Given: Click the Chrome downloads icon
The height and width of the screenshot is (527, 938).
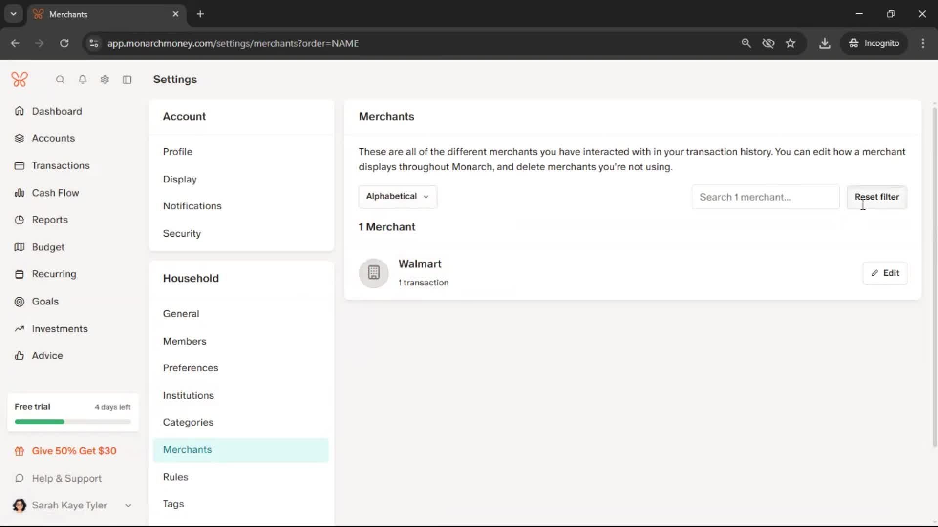Looking at the screenshot, I should [825, 43].
